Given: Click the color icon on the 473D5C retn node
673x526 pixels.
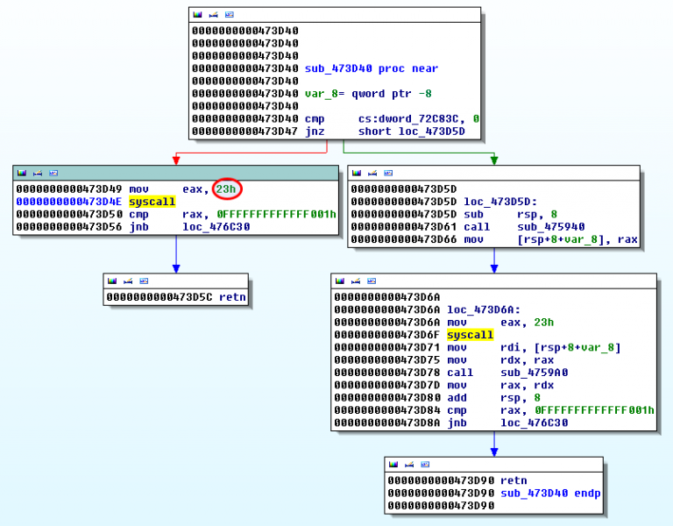Looking at the screenshot, I should [110, 281].
